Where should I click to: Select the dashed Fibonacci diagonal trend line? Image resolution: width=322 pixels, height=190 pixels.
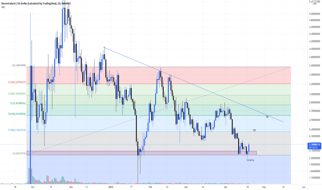158,111
